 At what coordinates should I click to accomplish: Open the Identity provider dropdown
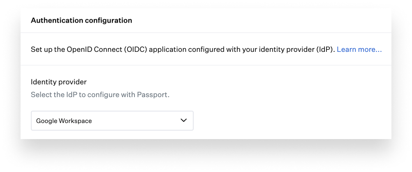tap(112, 121)
